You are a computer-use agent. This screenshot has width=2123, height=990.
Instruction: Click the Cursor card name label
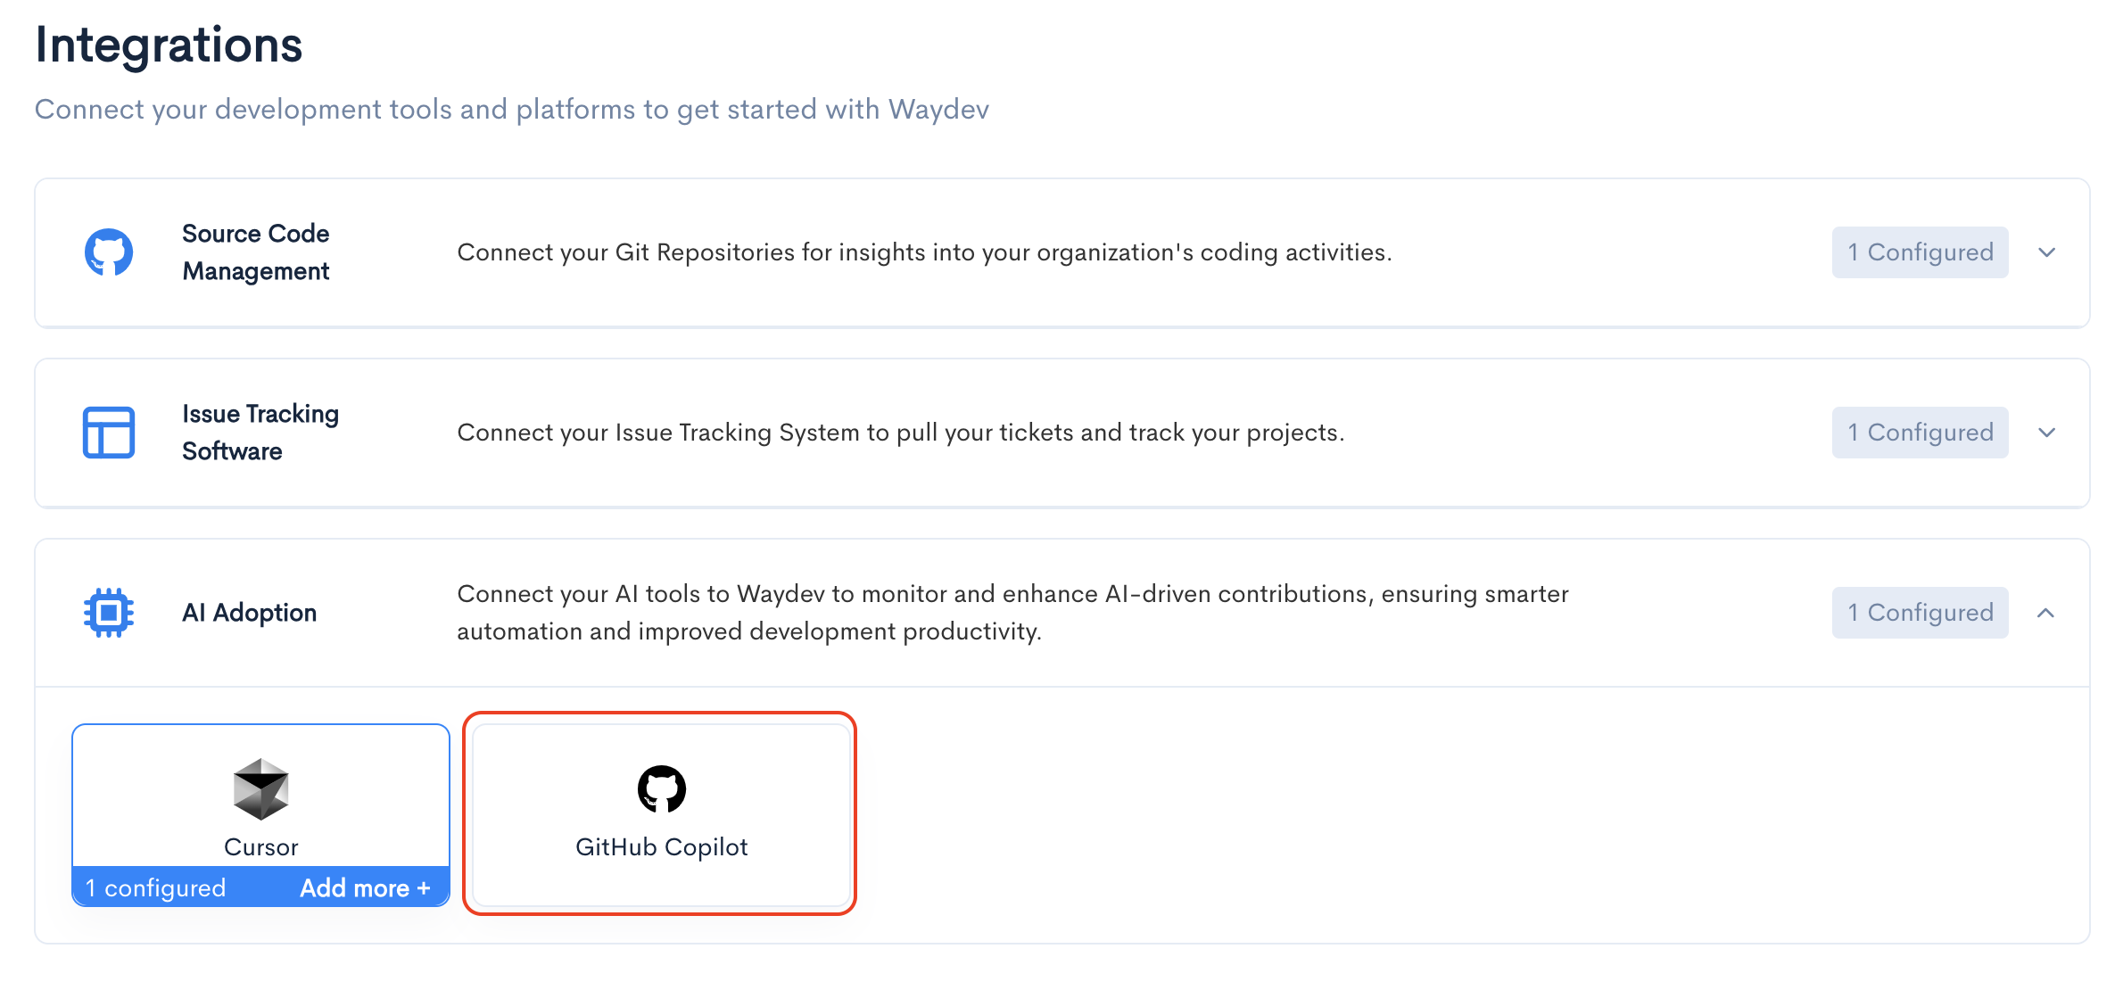[260, 847]
